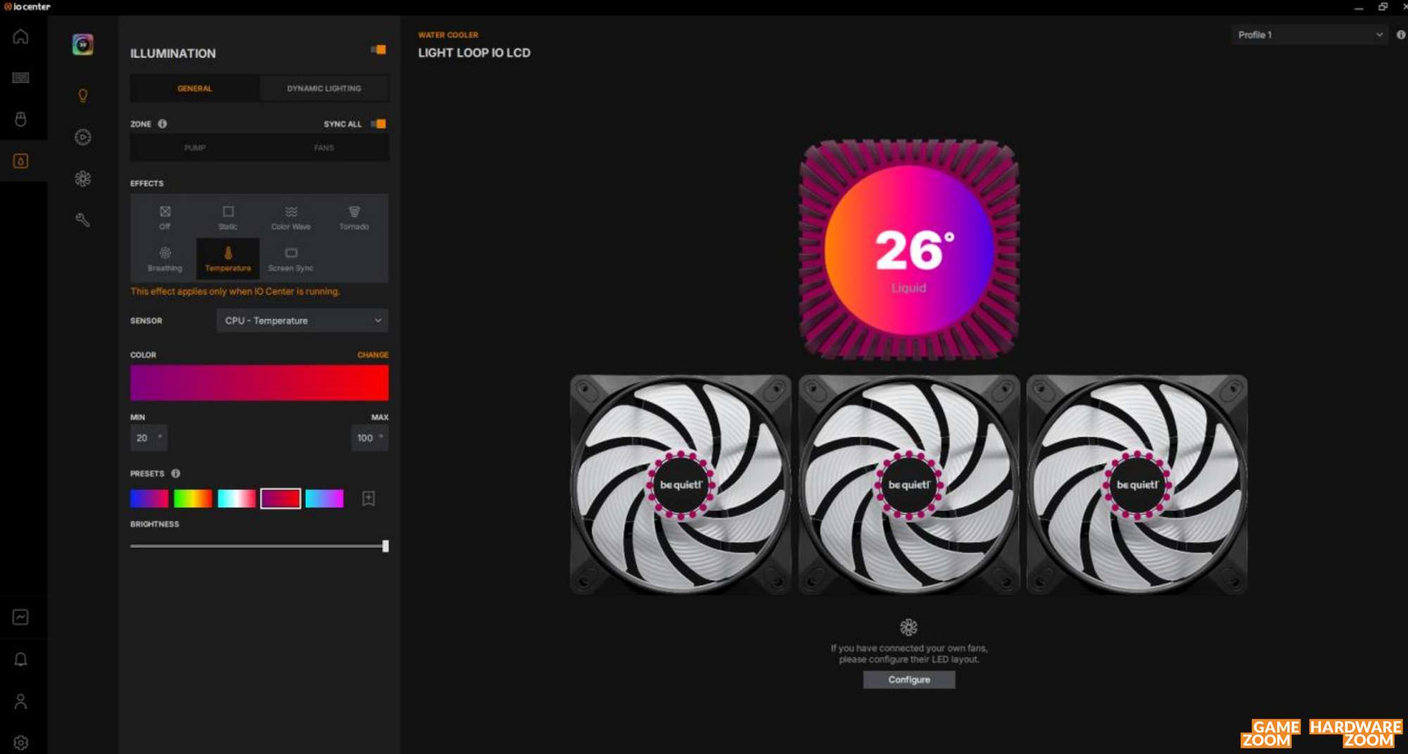Click the Configure button
The image size is (1408, 754).
(909, 679)
